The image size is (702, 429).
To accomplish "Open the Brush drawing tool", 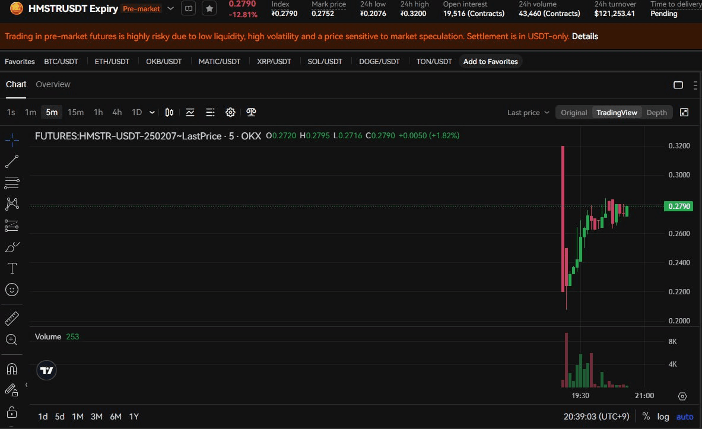I will [x=12, y=247].
